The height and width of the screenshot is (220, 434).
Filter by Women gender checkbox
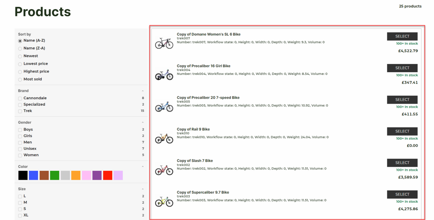20,155
